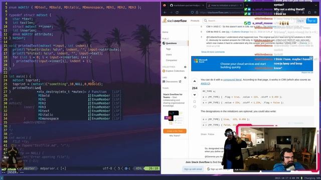Open the extensions icon in the toolbar
This screenshot has width=321, height=180.
[309, 12]
